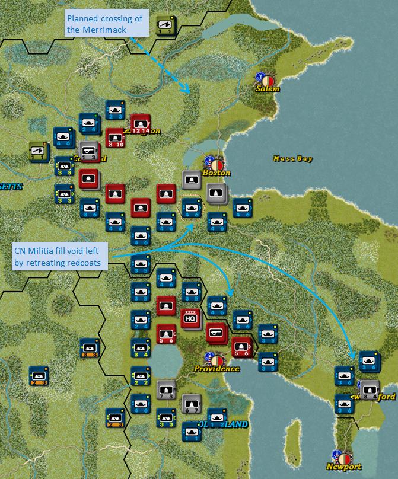Select highlighted blue unit in dotted hex
The image size is (398, 479).
click(x=192, y=207)
